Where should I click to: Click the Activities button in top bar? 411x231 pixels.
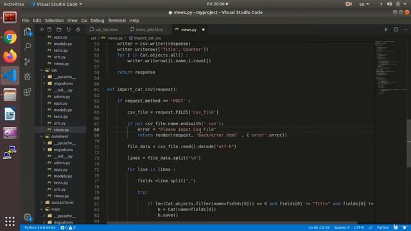[x=13, y=4]
